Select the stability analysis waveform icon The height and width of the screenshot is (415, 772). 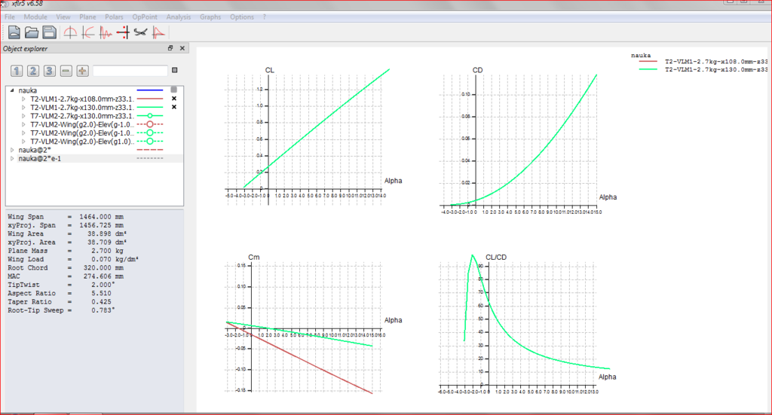tap(106, 32)
